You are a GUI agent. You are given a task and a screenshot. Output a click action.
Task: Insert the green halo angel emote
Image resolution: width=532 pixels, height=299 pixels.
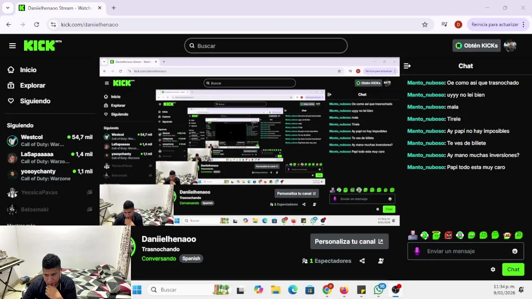(x=436, y=235)
